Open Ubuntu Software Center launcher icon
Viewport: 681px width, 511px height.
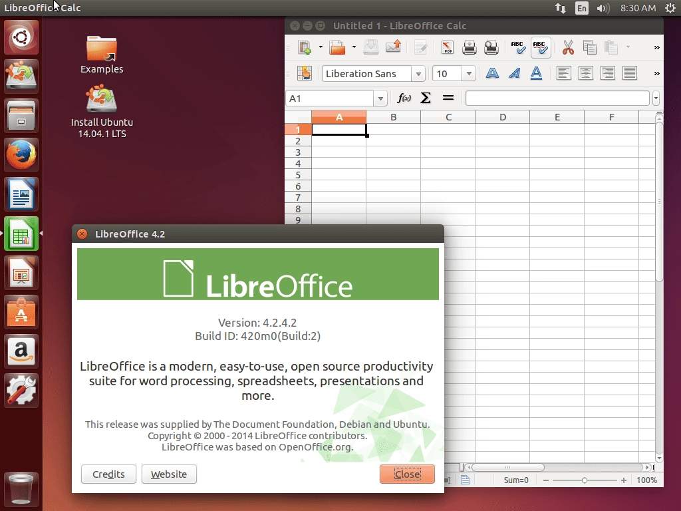[x=21, y=312]
